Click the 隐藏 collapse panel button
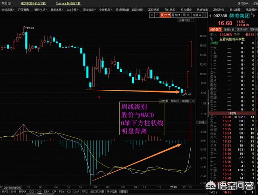The image size is (258, 195). tap(197, 15)
